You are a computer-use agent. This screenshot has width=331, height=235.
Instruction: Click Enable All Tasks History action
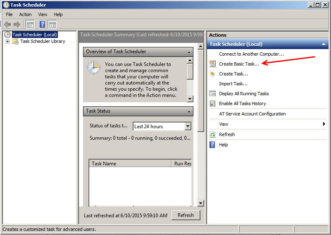coord(242,103)
